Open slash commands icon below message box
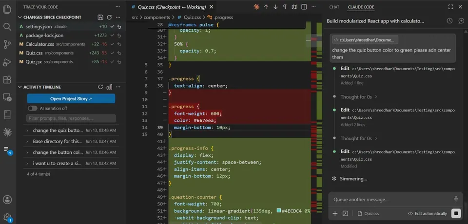The image size is (468, 224). [x=345, y=213]
